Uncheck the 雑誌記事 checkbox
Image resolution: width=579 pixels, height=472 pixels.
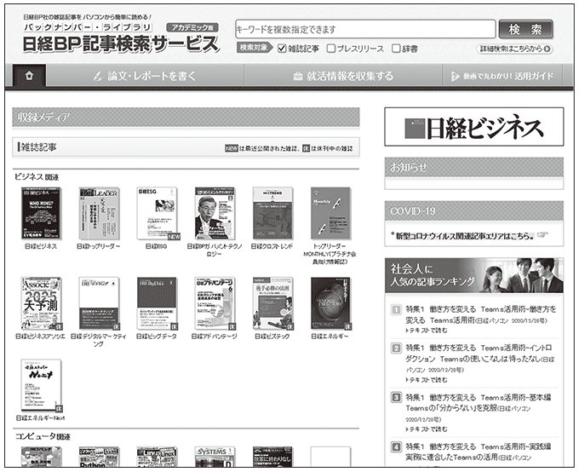click(x=282, y=49)
